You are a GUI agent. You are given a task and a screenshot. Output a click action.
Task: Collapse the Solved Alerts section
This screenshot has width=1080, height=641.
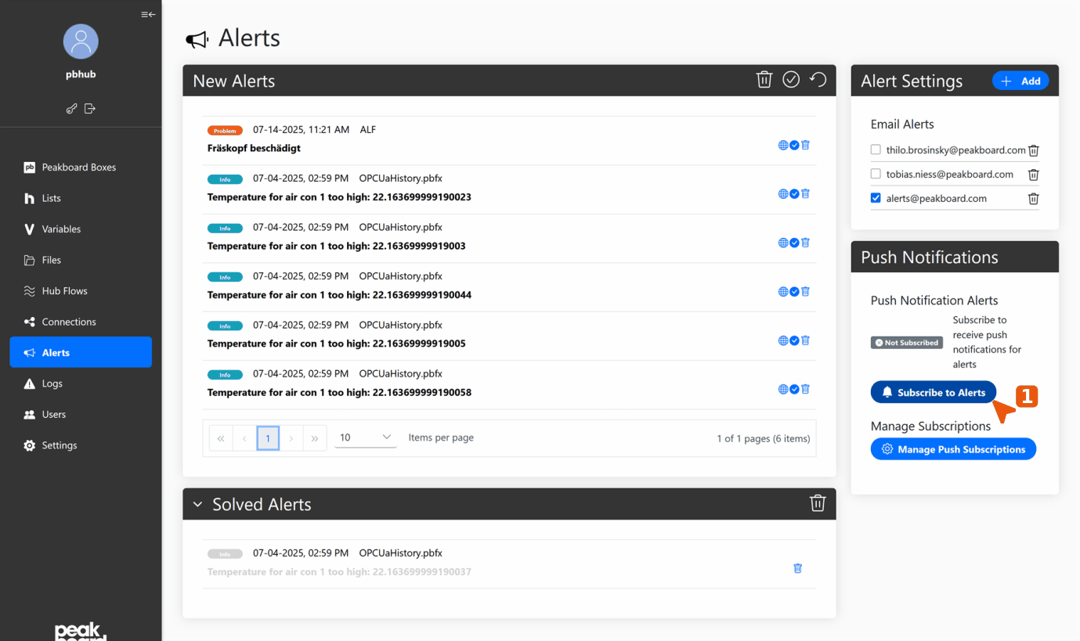tap(198, 503)
